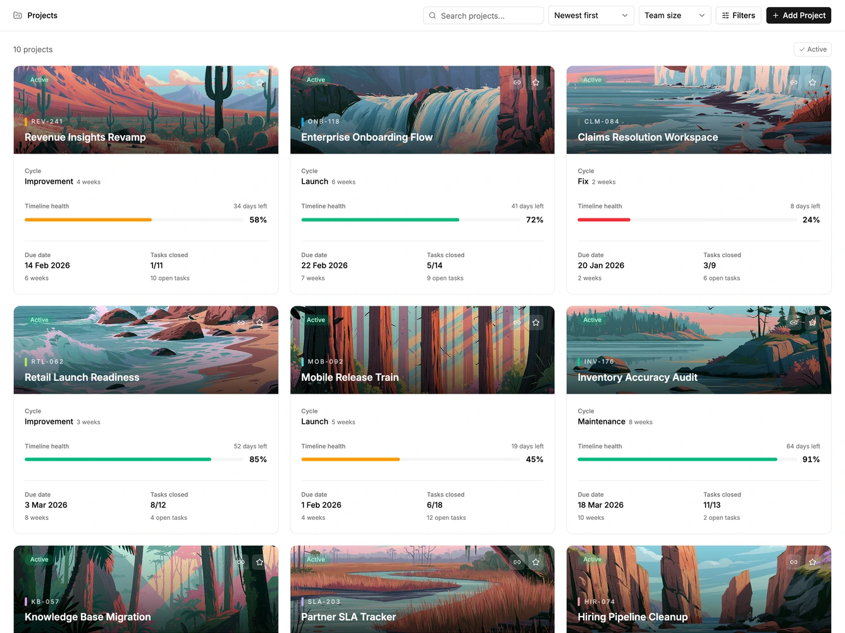
Task: Star the Claims Resolution Workspace project
Action: click(813, 83)
